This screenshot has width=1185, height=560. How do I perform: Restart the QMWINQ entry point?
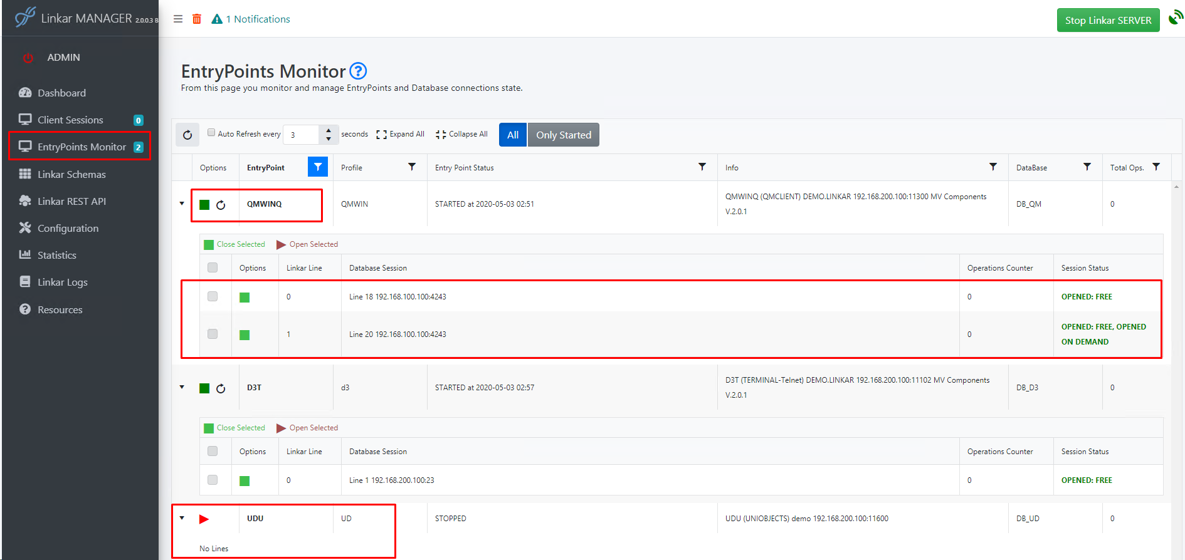coord(221,205)
